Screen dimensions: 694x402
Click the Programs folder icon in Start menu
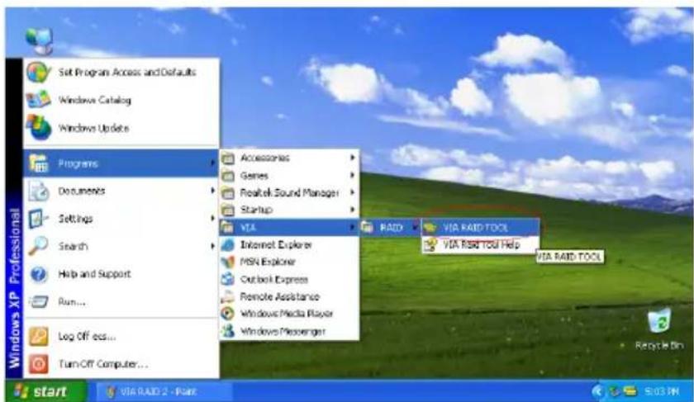[x=39, y=163]
